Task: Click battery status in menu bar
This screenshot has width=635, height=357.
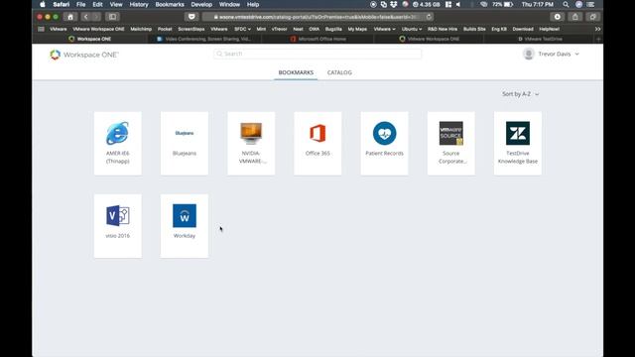Action: 503,4
